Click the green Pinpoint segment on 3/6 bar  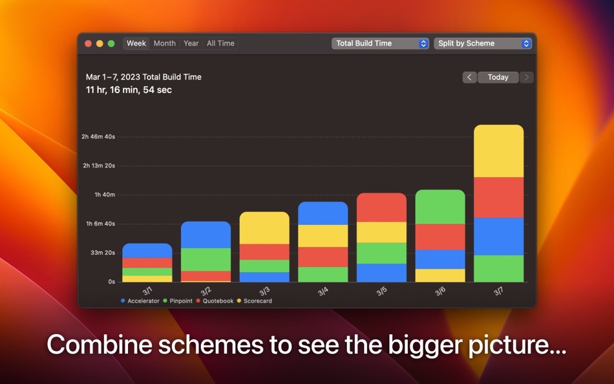tap(440, 207)
